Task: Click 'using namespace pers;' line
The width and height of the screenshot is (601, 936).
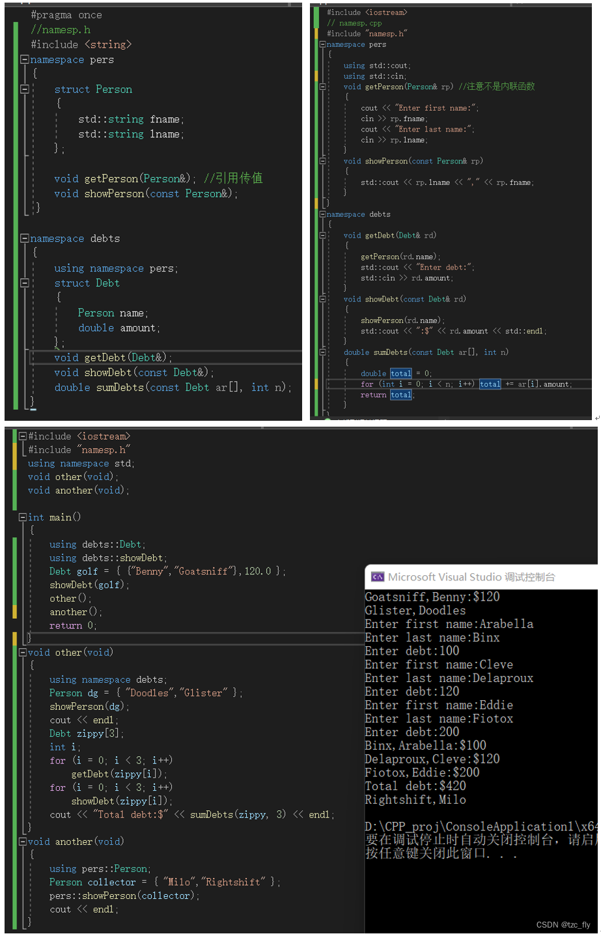Action: click(x=116, y=268)
